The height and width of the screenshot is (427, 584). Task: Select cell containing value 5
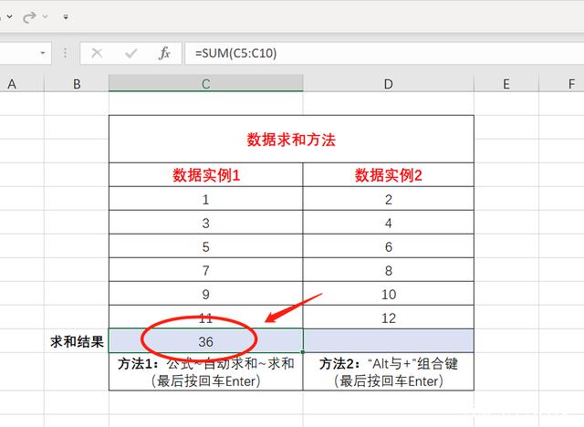click(x=206, y=246)
